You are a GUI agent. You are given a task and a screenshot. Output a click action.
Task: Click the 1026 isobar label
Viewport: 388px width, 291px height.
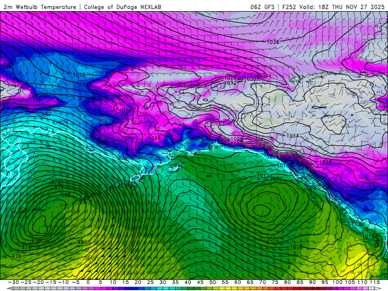[x=237, y=139]
